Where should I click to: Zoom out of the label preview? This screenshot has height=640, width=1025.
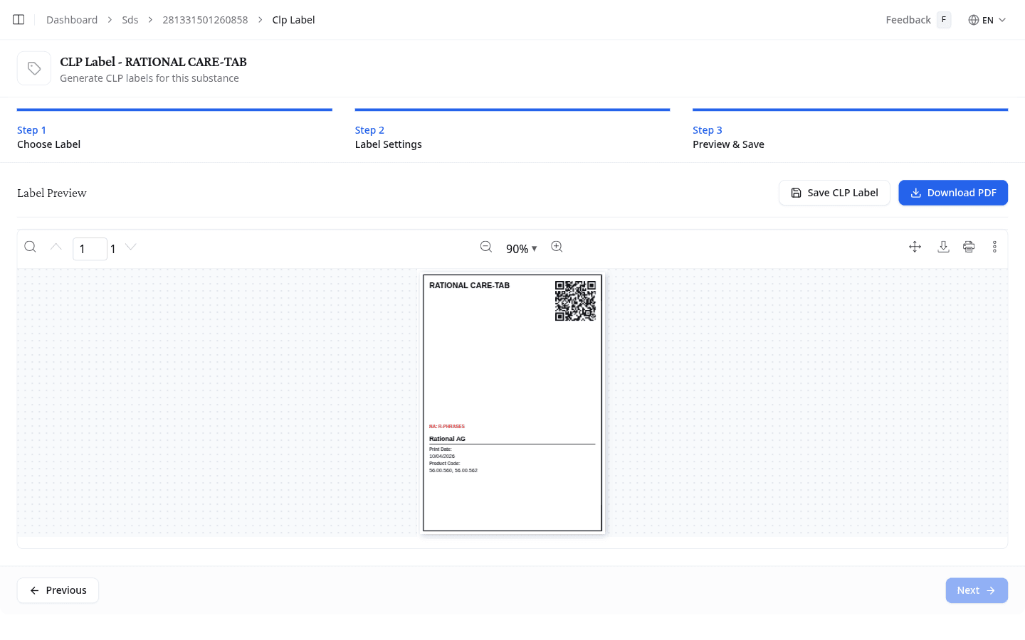(486, 246)
